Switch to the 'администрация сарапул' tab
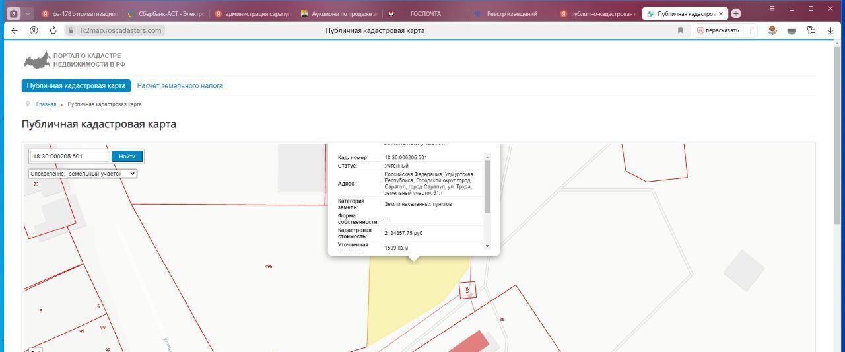Image resolution: width=845 pixels, height=352 pixels. point(252,13)
